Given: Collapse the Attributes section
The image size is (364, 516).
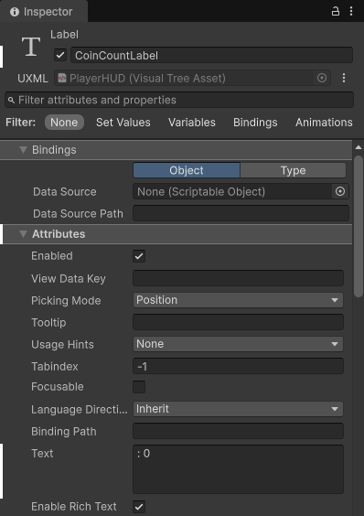Looking at the screenshot, I should (23, 234).
